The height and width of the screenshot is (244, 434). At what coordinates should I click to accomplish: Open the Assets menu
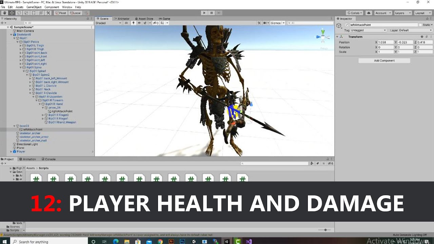tap(19, 7)
